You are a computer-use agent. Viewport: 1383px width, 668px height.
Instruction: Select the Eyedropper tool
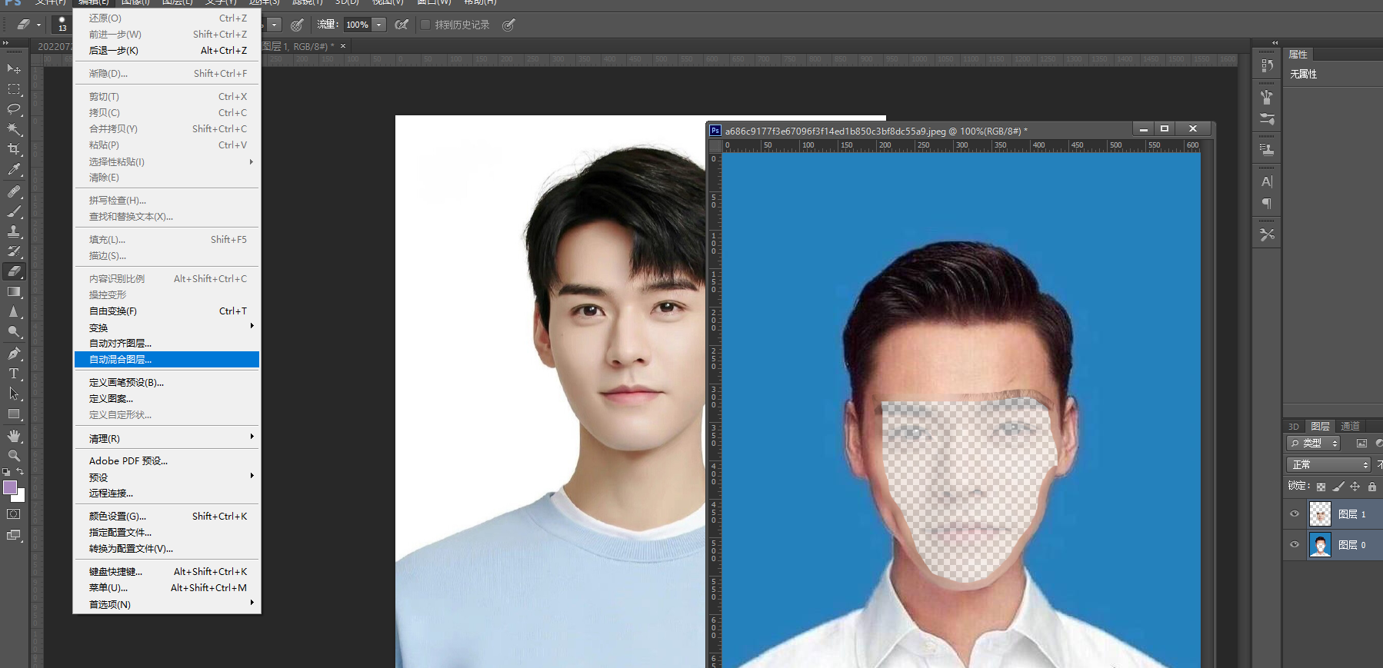point(14,170)
